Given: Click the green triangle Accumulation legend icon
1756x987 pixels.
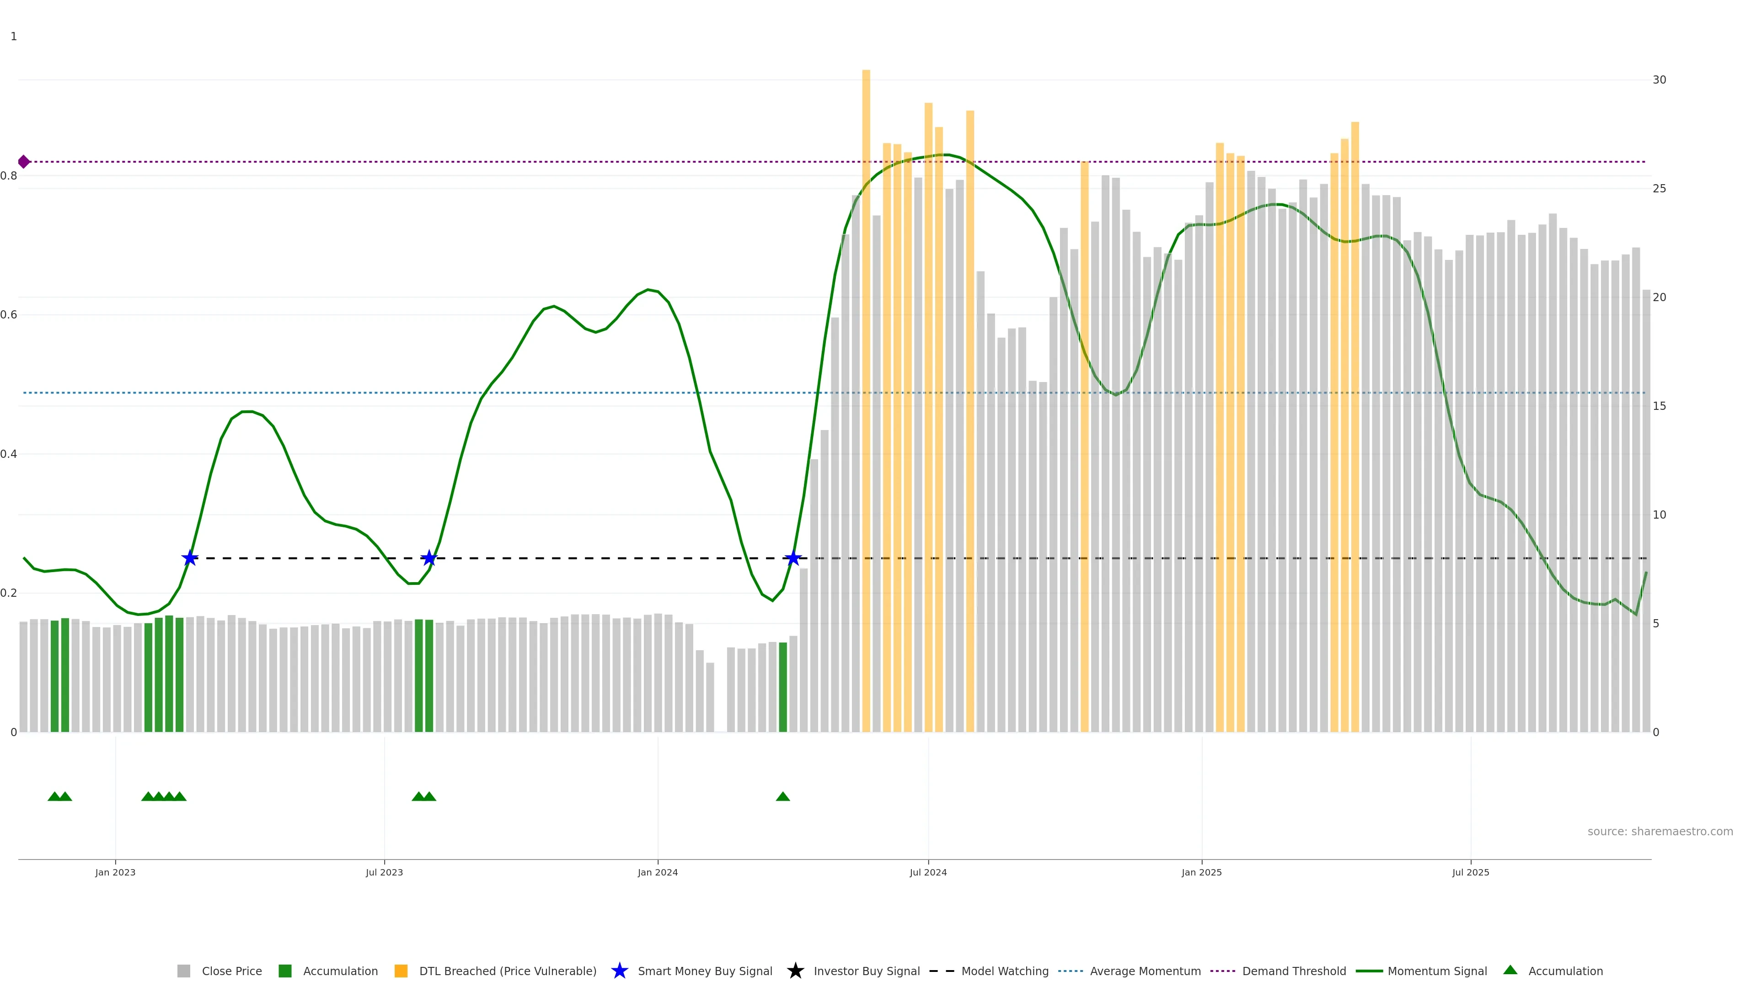Looking at the screenshot, I should 1510,970.
